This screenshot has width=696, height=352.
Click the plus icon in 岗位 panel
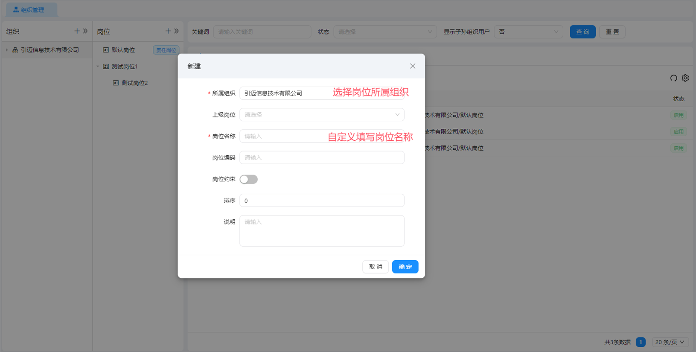click(x=168, y=31)
